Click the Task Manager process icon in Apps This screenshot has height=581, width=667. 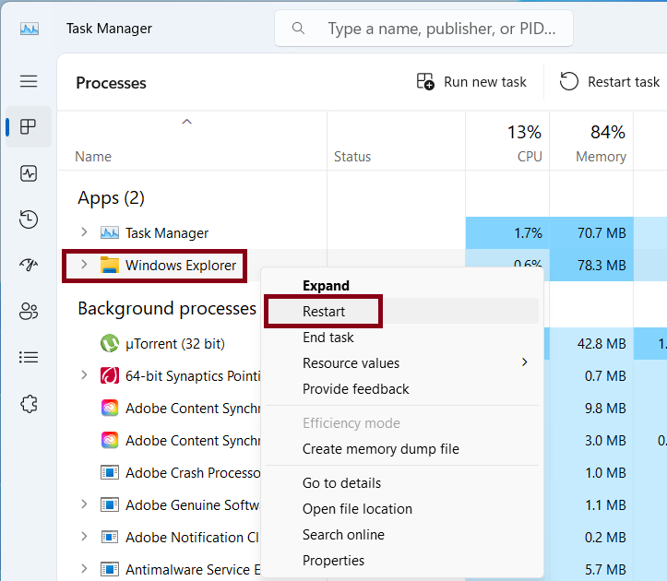pos(110,232)
